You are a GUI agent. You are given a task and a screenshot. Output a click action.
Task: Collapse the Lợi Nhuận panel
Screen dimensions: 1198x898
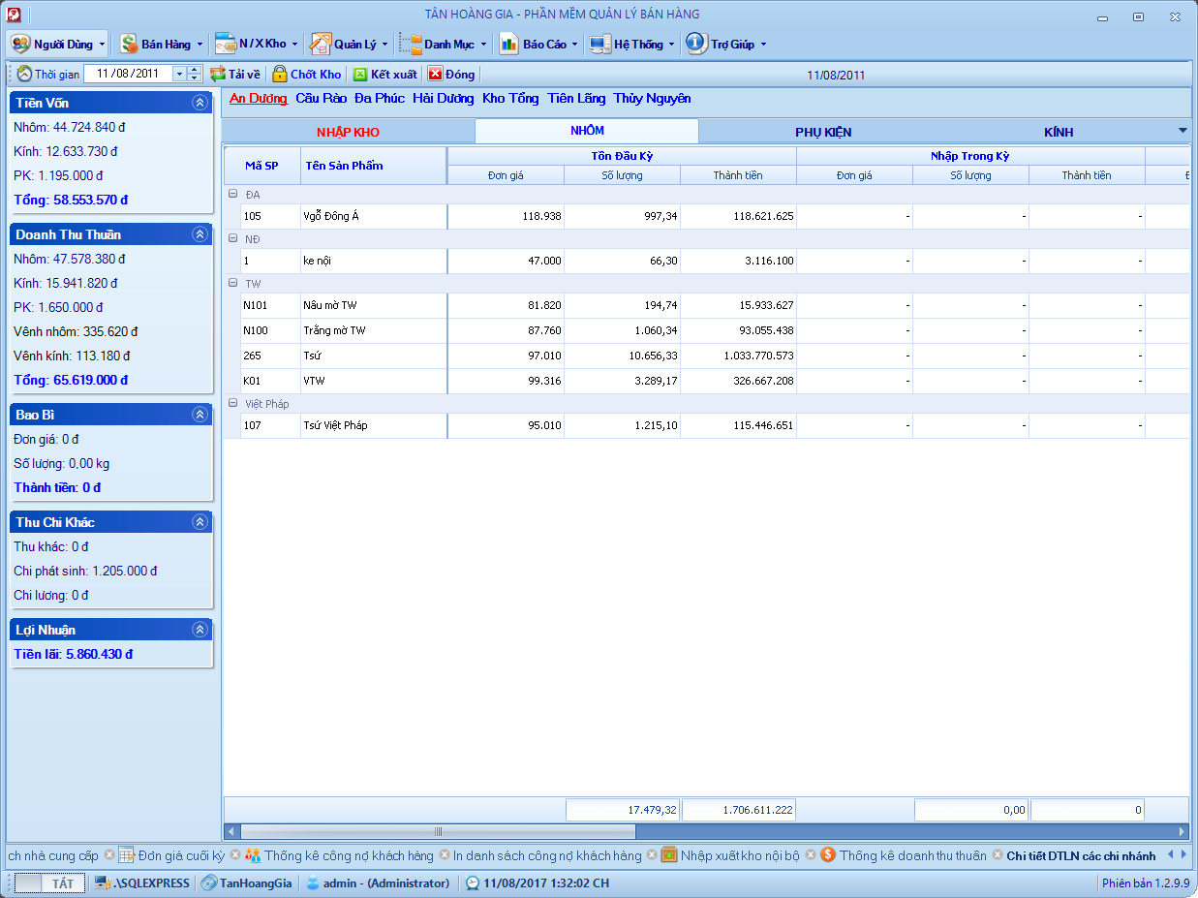click(200, 630)
